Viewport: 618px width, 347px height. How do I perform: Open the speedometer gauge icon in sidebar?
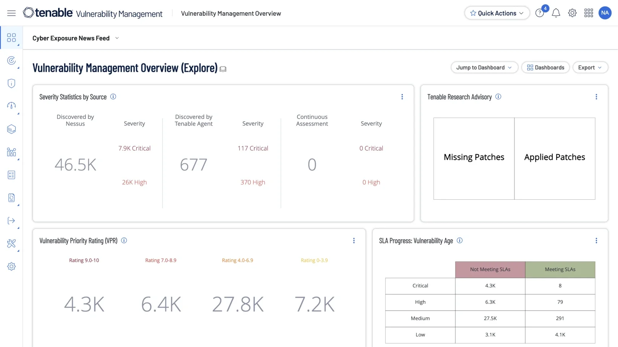pos(11,106)
